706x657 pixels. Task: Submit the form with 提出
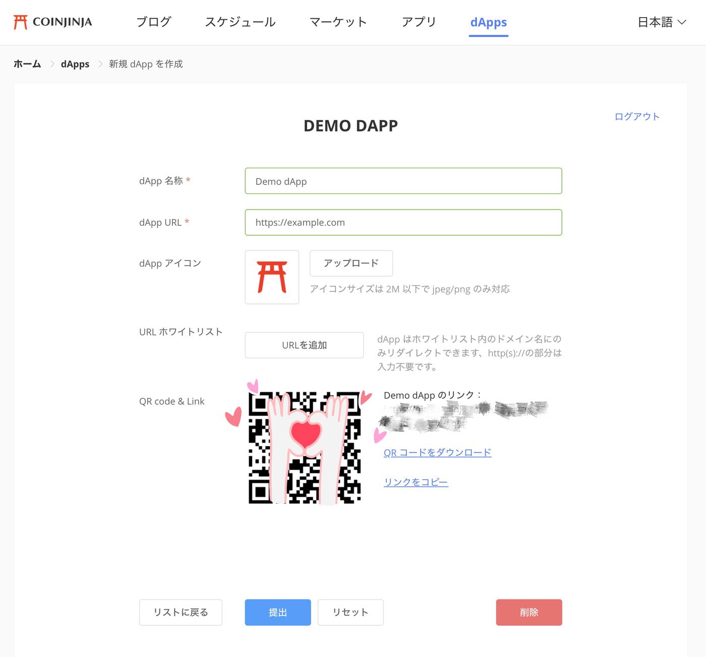[x=278, y=612]
